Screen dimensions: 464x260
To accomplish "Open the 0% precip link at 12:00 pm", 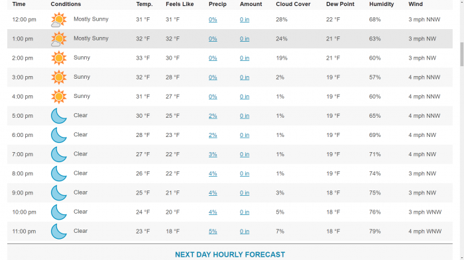I will pyautogui.click(x=213, y=19).
